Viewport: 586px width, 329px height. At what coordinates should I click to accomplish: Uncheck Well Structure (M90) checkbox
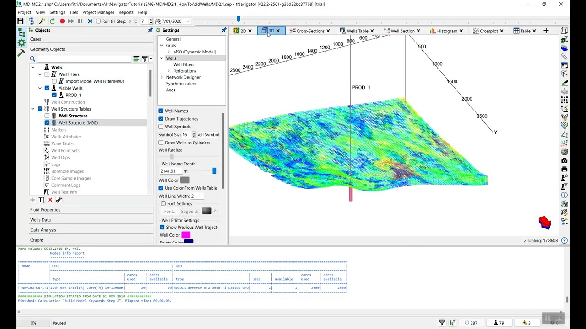tap(47, 123)
